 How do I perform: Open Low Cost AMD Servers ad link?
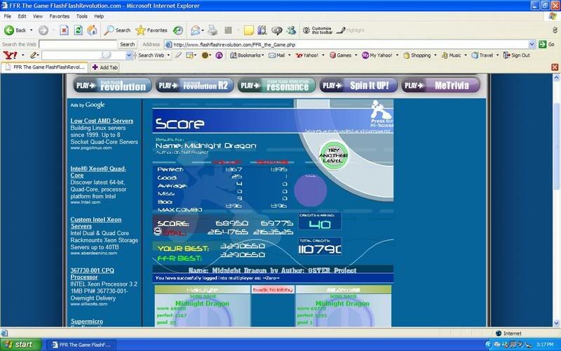pyautogui.click(x=102, y=121)
